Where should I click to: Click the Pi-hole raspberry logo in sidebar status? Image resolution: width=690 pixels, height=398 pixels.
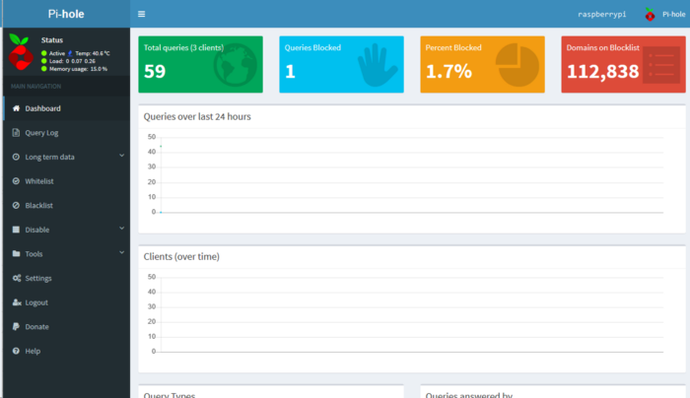21,52
